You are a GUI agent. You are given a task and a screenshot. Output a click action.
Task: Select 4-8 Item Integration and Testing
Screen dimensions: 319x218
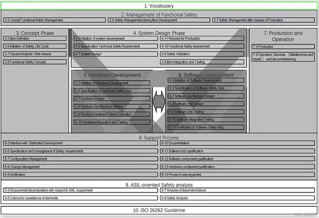[202, 62]
